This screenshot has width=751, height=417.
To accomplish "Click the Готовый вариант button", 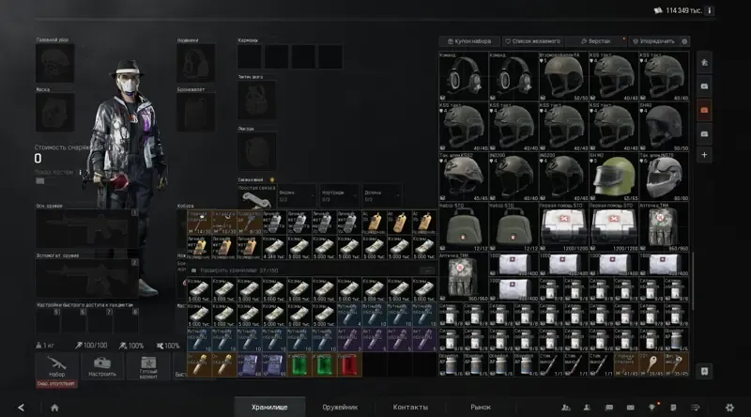I will click(x=148, y=366).
